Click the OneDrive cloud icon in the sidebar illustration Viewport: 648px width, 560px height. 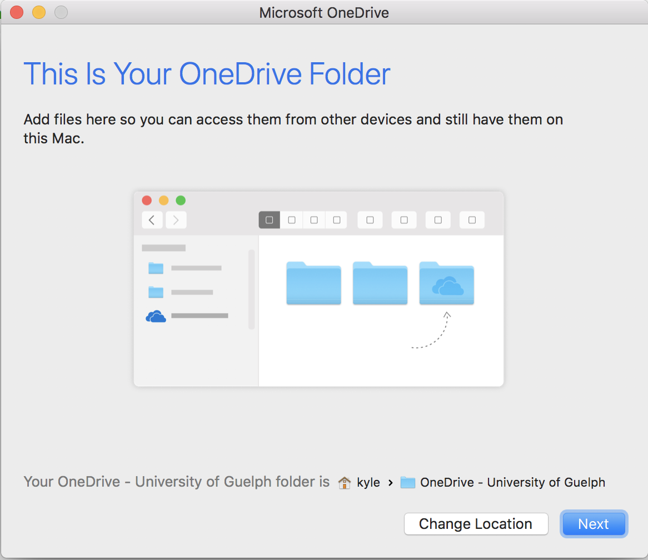point(156,316)
